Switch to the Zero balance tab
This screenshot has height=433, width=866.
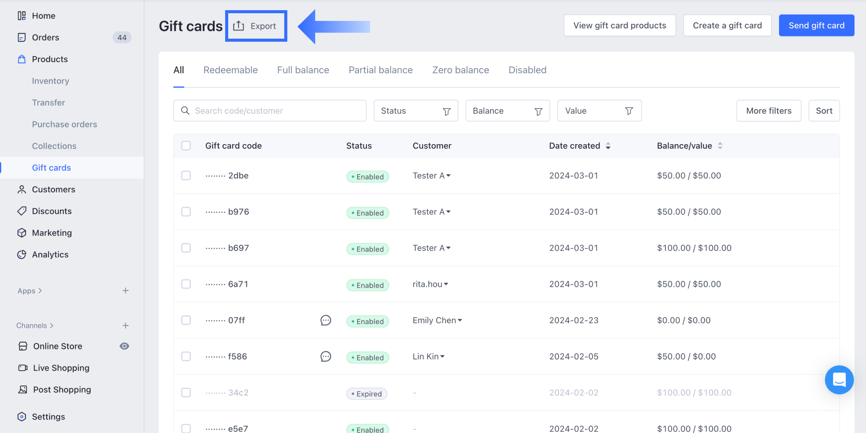pyautogui.click(x=460, y=70)
